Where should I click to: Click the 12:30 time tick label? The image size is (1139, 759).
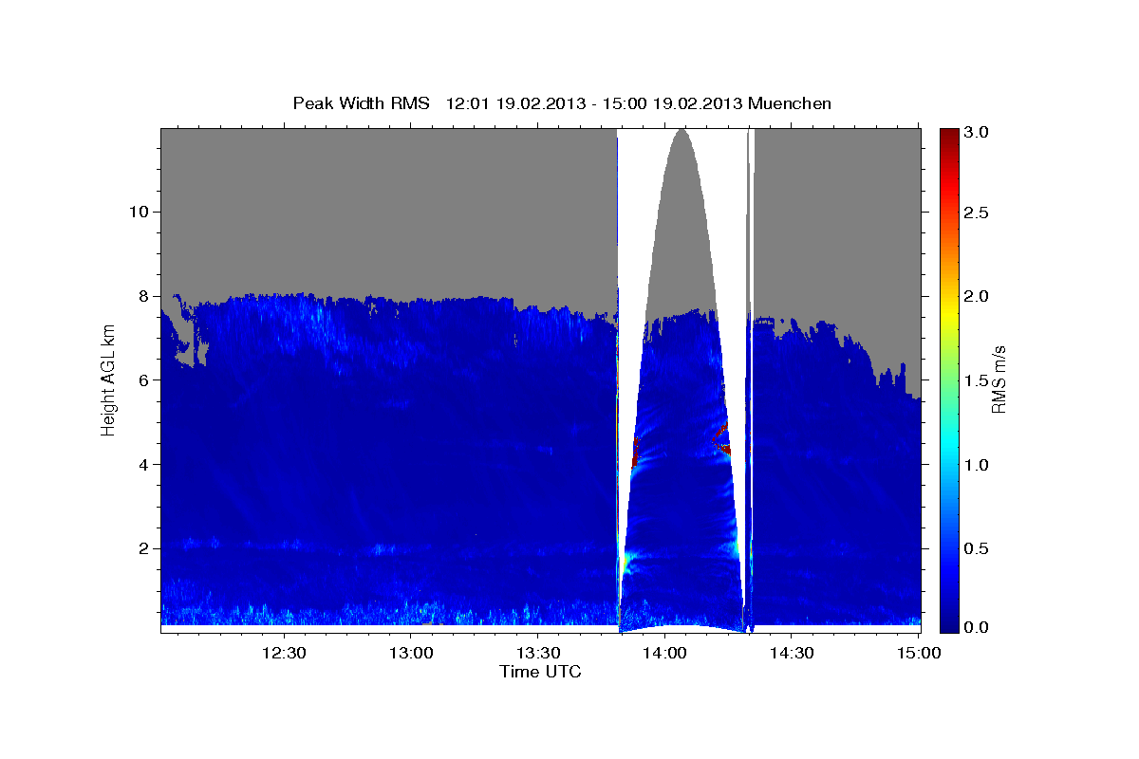(283, 653)
